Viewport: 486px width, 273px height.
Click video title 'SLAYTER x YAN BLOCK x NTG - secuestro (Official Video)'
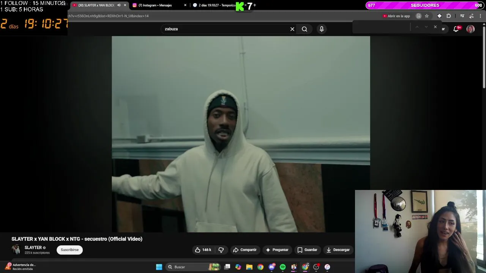pyautogui.click(x=77, y=239)
